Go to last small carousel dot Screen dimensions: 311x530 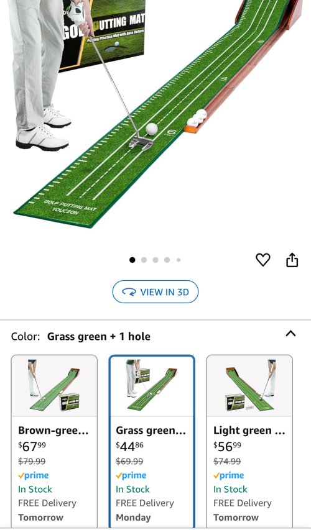click(179, 260)
